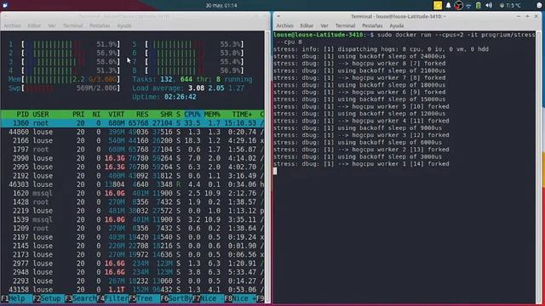Screen dimensions: 545x306
Task: Open Archivo menu in the left htop terminal
Action: pyautogui.click(x=12, y=25)
